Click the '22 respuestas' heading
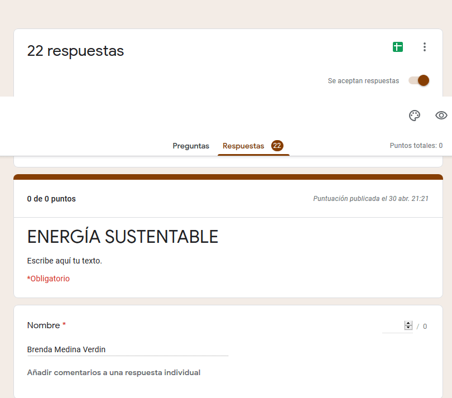Image resolution: width=452 pixels, height=398 pixels. point(75,51)
